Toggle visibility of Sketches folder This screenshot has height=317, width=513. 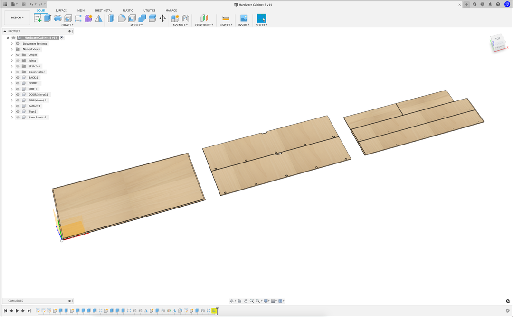(x=18, y=66)
